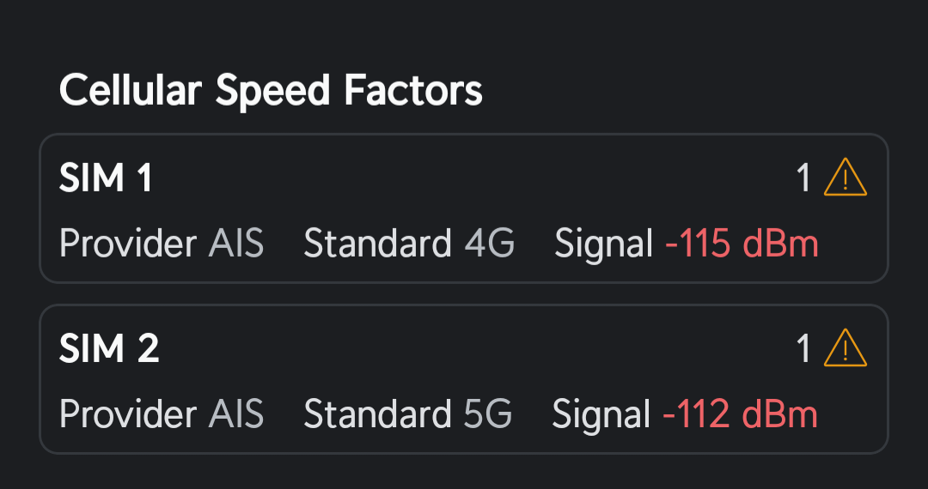Viewport: 928px width, 489px height.
Task: Select the SIM 1 title
Action: click(x=106, y=179)
